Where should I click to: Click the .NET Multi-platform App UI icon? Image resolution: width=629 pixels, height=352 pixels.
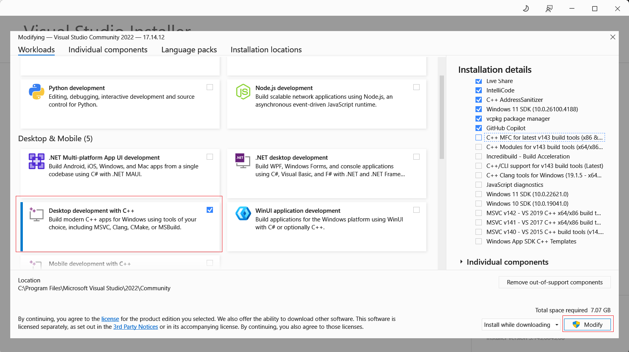click(x=37, y=161)
